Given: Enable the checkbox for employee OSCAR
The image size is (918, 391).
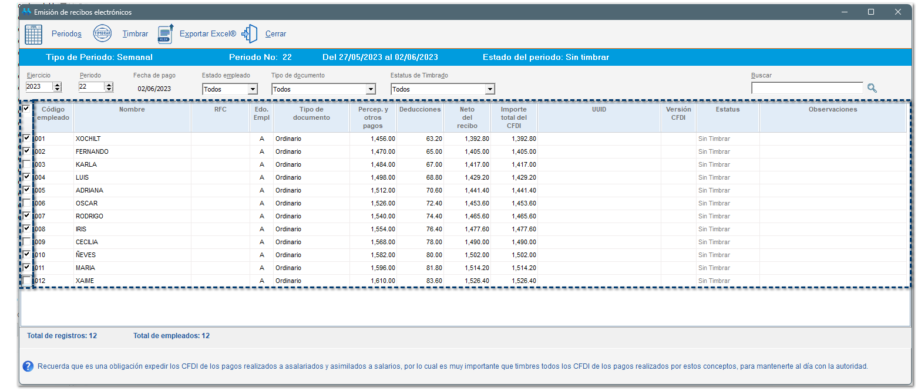Looking at the screenshot, I should point(26,203).
